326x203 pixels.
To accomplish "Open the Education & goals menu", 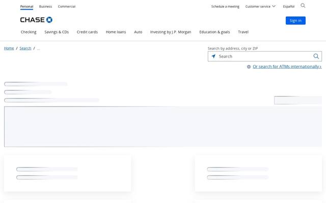I will click(x=214, y=32).
